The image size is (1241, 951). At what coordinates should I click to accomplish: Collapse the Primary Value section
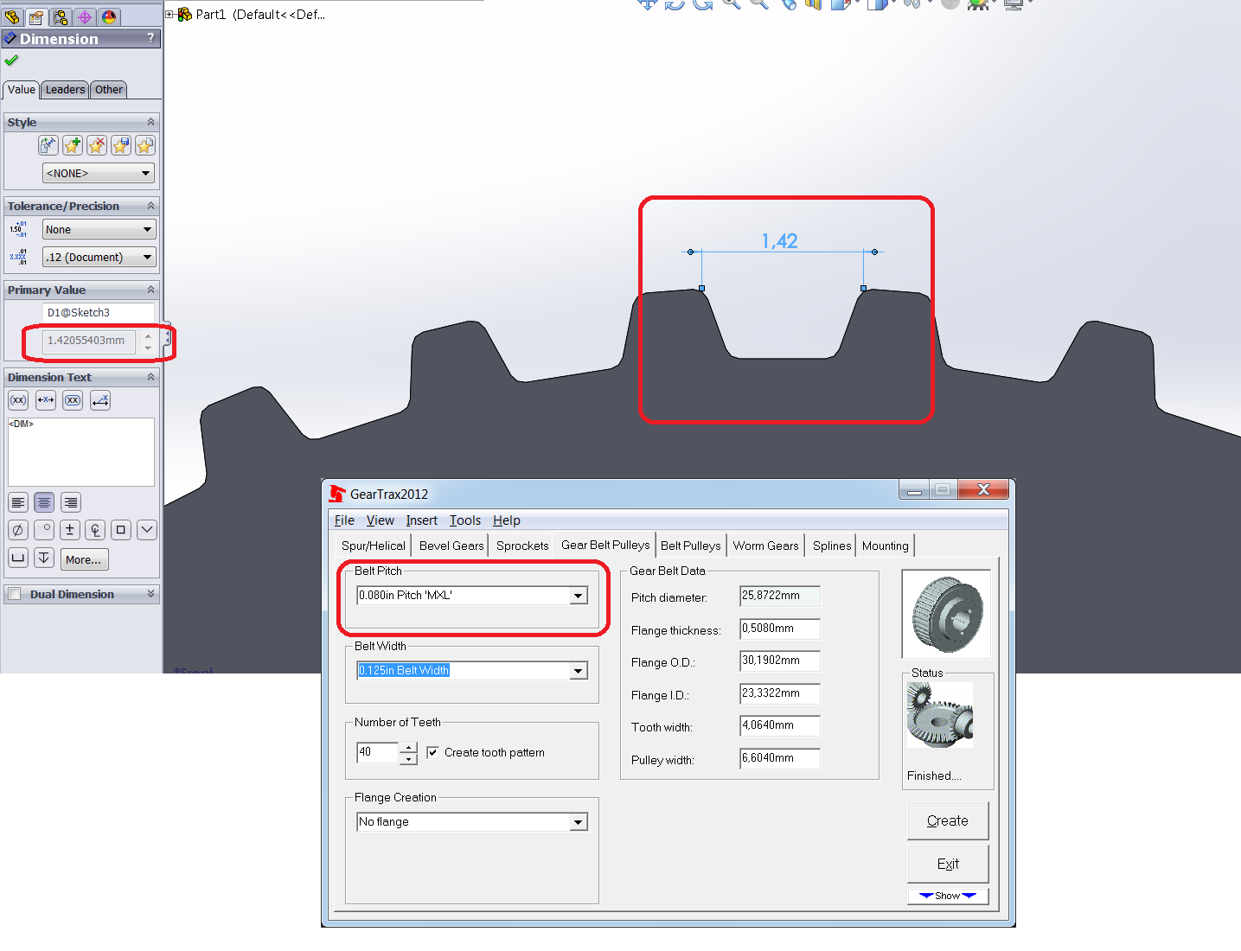[x=150, y=290]
